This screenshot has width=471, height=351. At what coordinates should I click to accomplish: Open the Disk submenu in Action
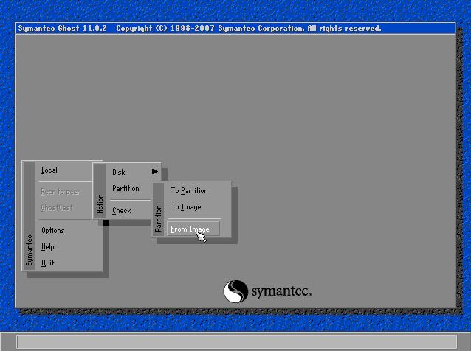click(119, 173)
